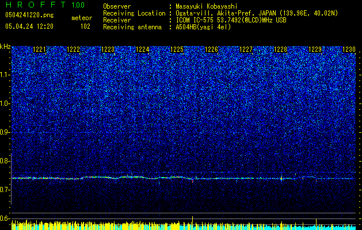The height and width of the screenshot is (230, 362).
Task: Click the A504HB(yagi 4el) antenna text
Action: click(x=203, y=27)
